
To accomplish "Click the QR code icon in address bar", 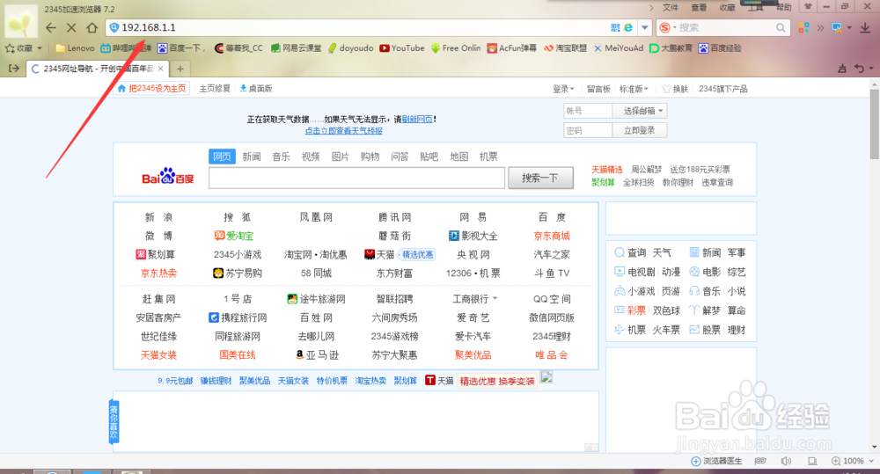I will (615, 27).
